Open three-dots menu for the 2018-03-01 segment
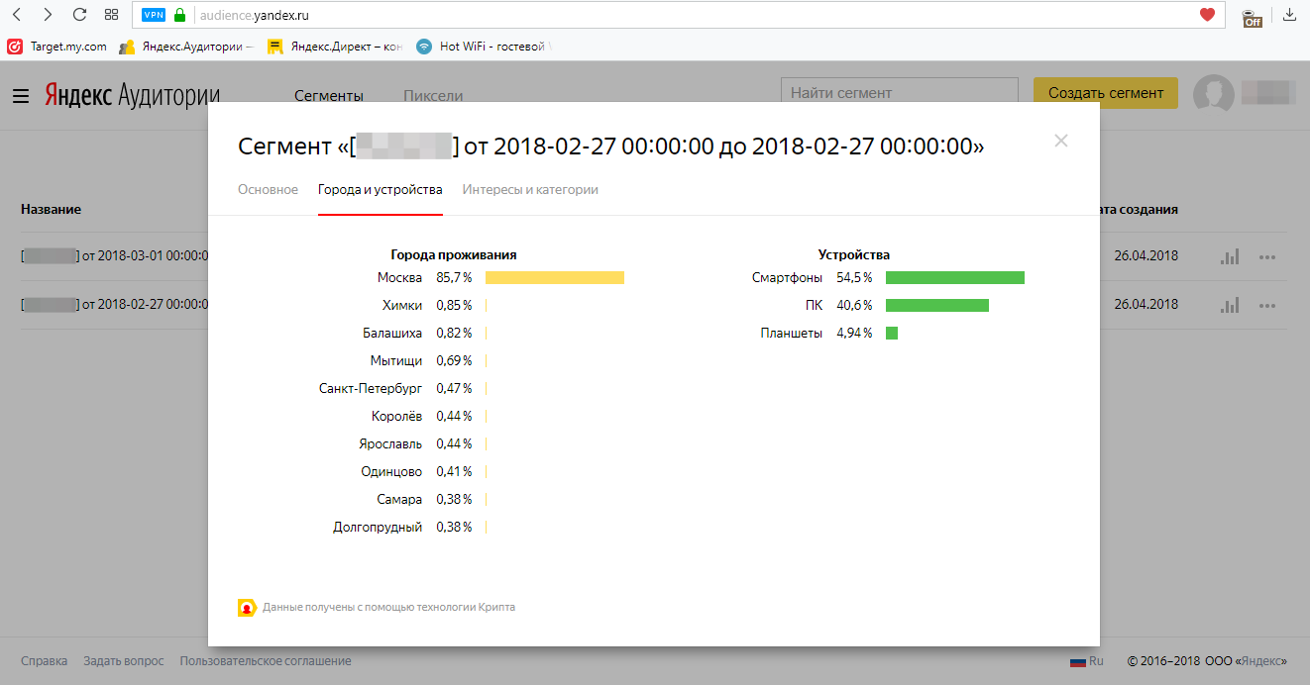 pyautogui.click(x=1266, y=256)
